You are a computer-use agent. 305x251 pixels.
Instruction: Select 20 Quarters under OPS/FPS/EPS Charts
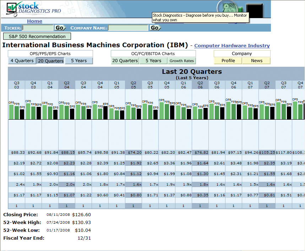tap(50, 61)
